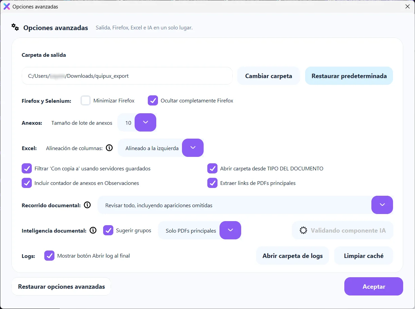The width and height of the screenshot is (415, 309).
Task: Click the app logo in the title bar
Action: [x=6, y=6]
